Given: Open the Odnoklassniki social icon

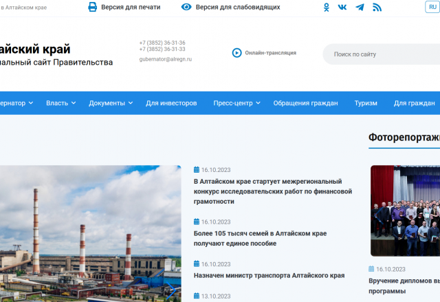Looking at the screenshot, I should click(327, 8).
